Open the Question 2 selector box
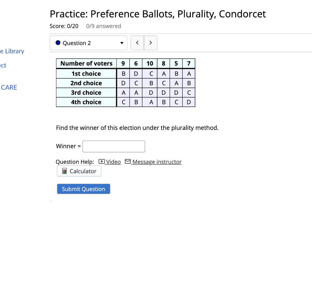This screenshot has width=312, height=298. [88, 43]
